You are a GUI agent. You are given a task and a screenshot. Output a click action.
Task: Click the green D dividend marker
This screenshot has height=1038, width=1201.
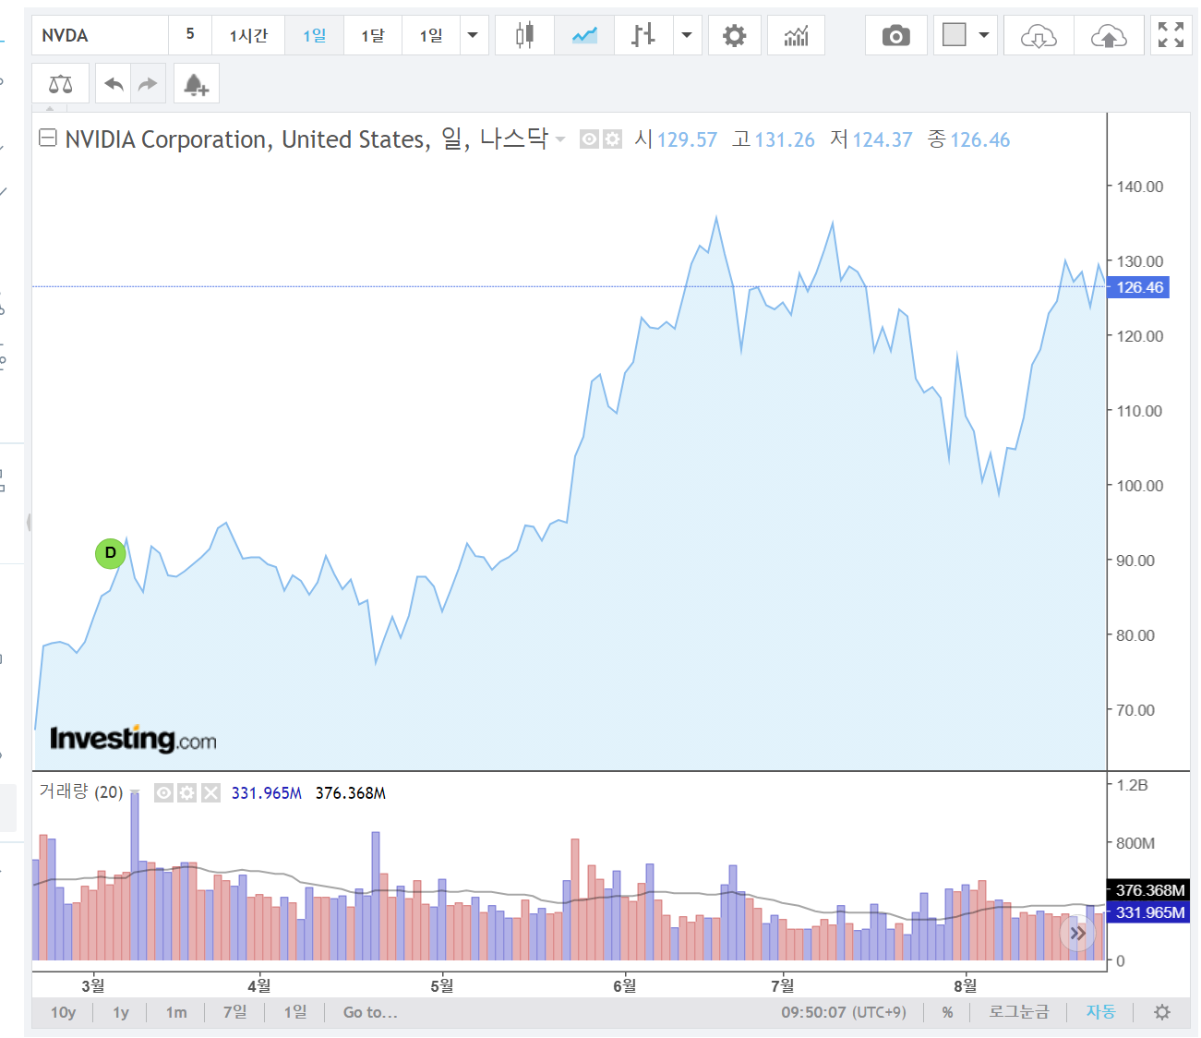click(x=110, y=553)
